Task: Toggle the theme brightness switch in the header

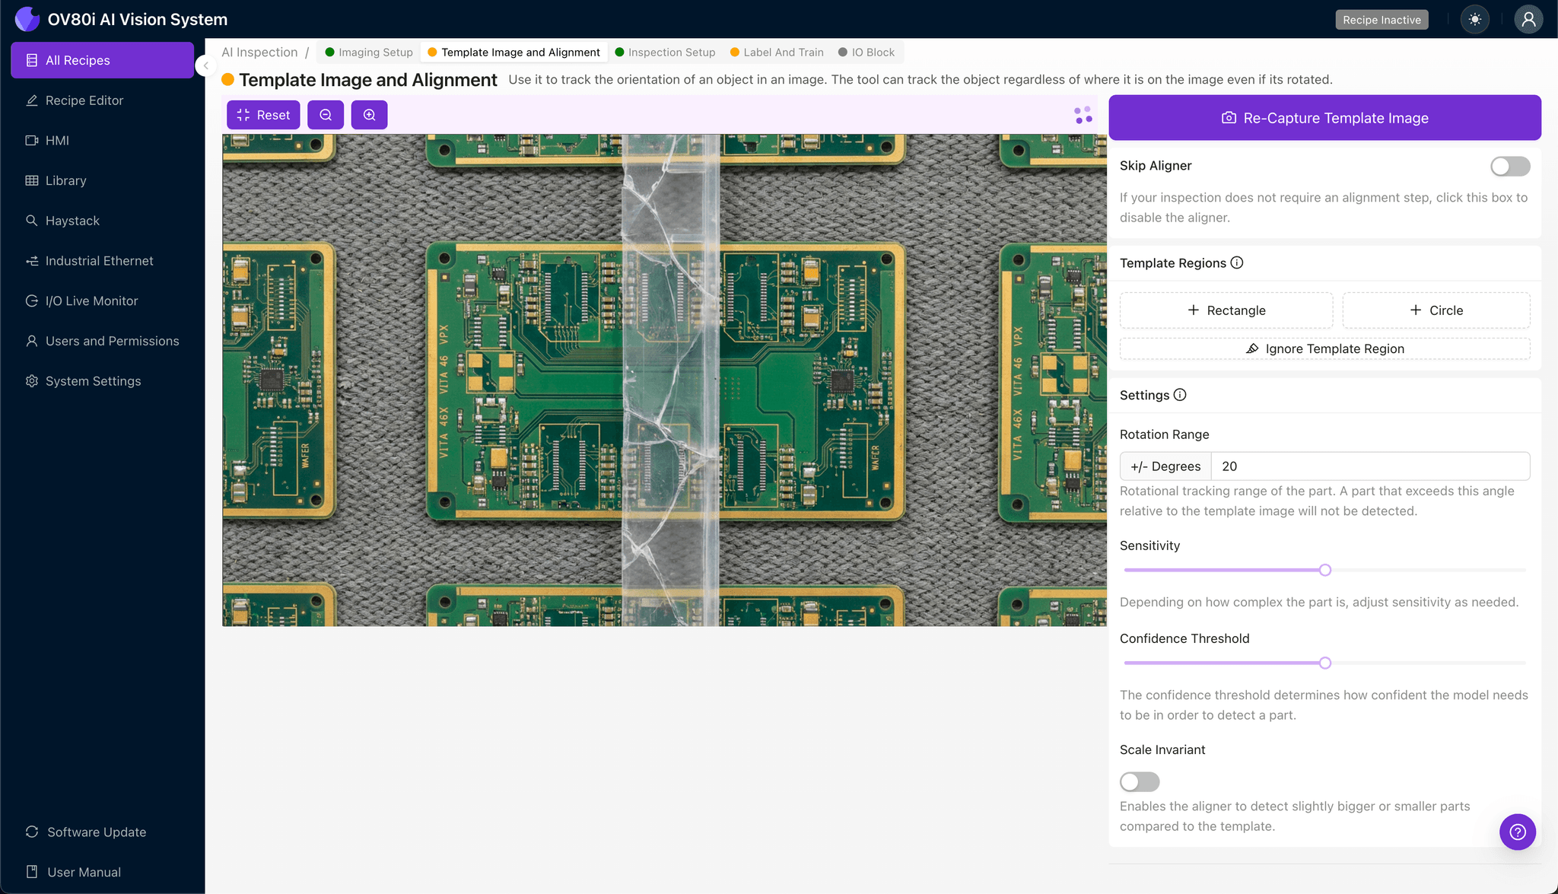Action: coord(1474,19)
